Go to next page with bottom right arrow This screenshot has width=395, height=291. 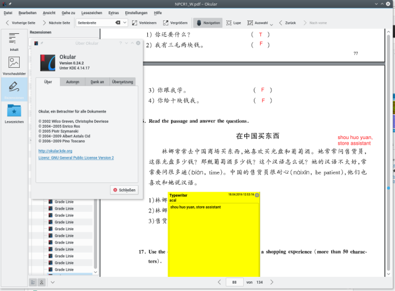(271, 282)
